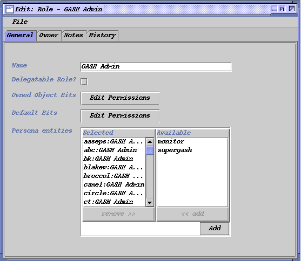Screen dimensions: 301x261
Task: Edit Permissions for Default Bits
Action: pos(120,116)
